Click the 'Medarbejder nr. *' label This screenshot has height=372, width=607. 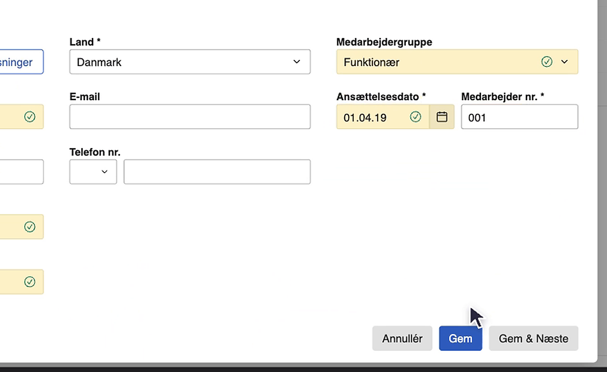pyautogui.click(x=502, y=97)
